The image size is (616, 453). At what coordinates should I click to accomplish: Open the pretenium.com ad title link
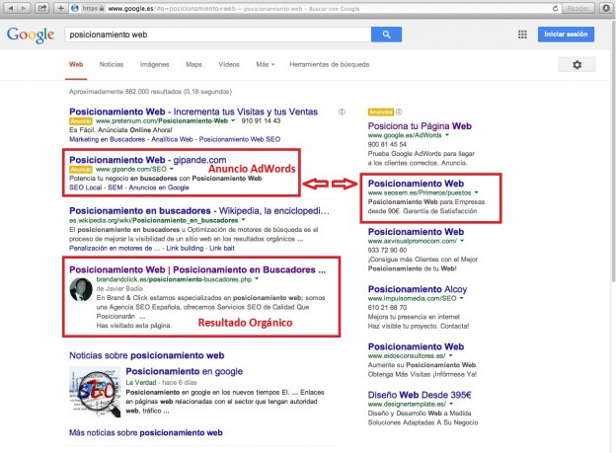point(193,112)
